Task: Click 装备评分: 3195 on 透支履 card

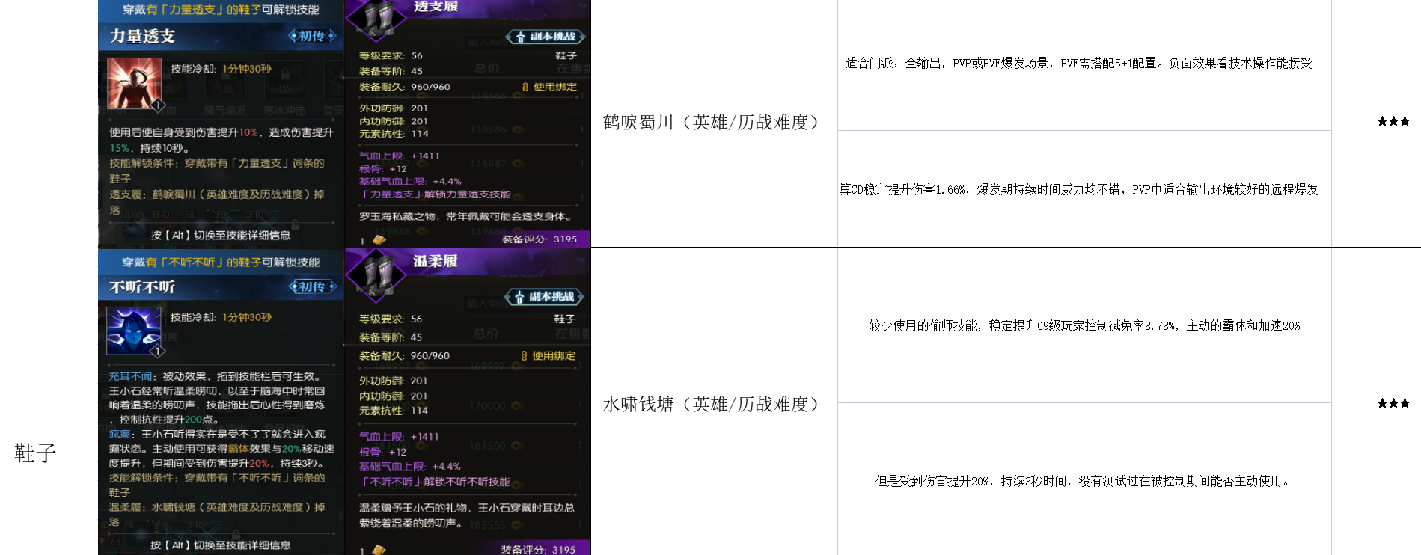Action: click(x=540, y=239)
